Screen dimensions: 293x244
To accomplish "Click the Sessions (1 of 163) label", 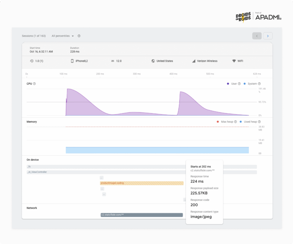I will tap(34, 36).
